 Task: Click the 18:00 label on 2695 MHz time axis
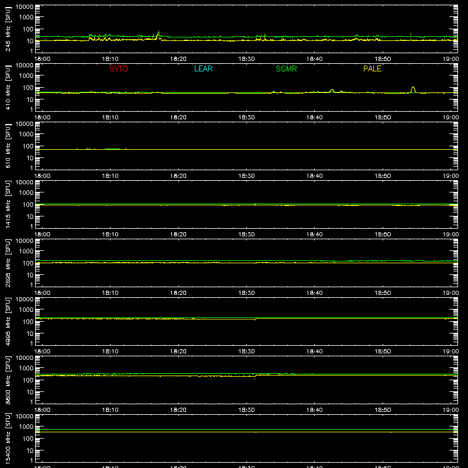tap(42, 293)
